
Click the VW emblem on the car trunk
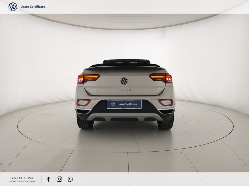click(124, 81)
